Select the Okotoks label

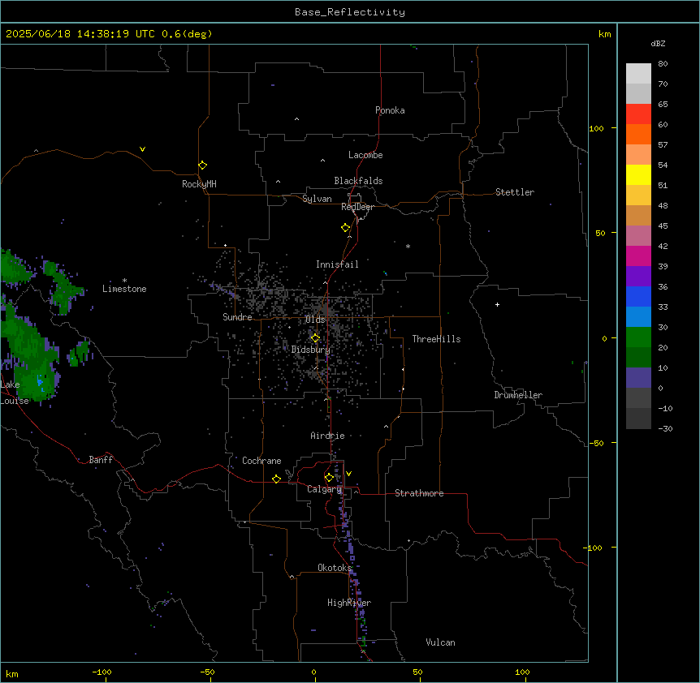click(334, 568)
